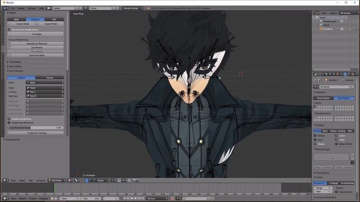Click the play animation button in timeline
This screenshot has width=360, height=202.
[136, 198]
